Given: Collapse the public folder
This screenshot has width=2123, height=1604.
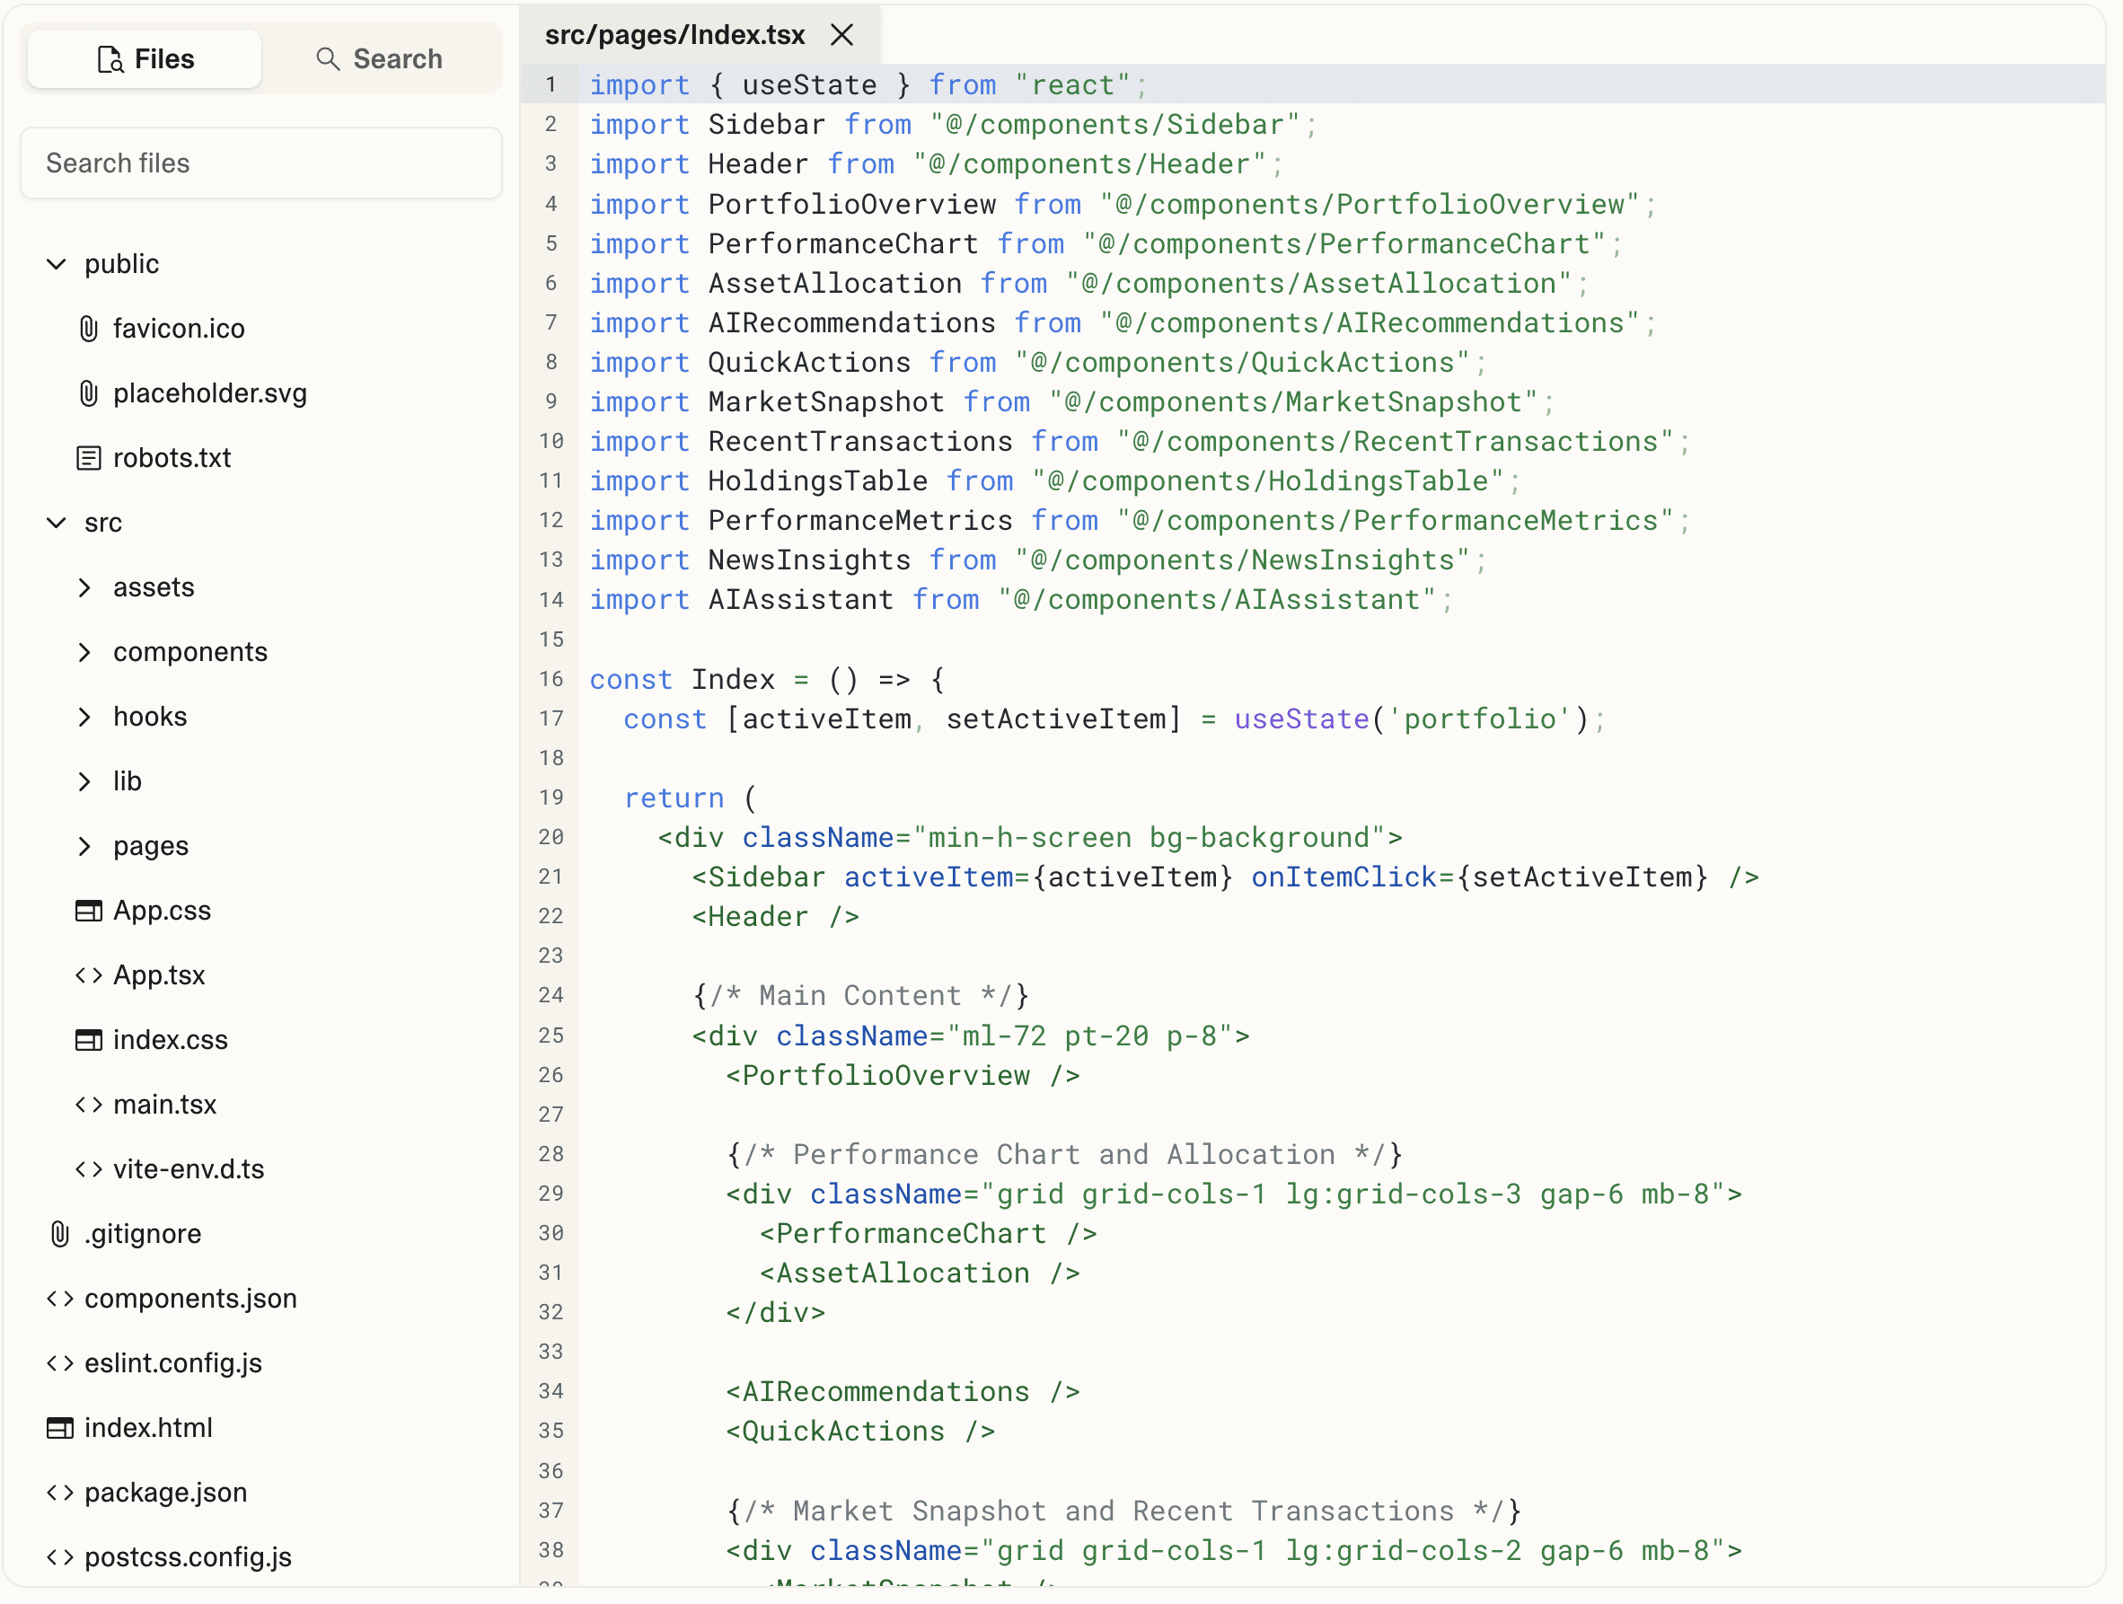Looking at the screenshot, I should [57, 264].
